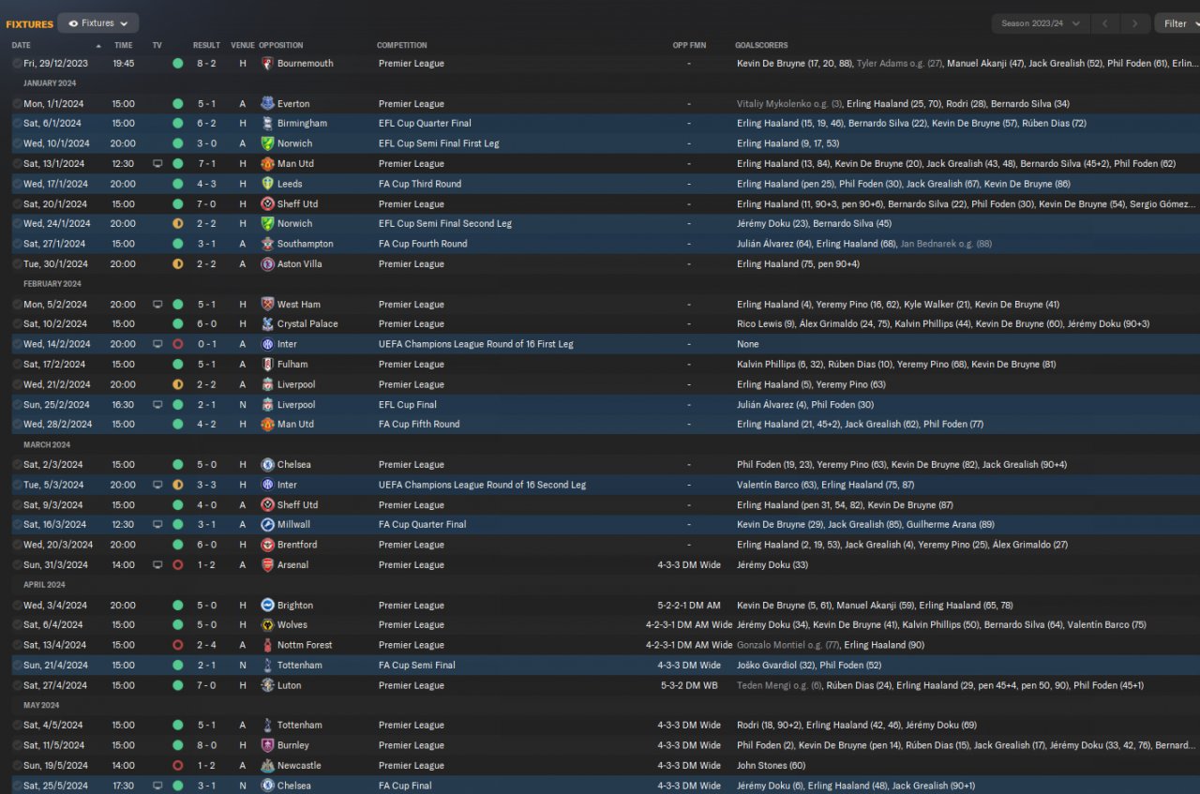Click the Arsenal club badge

pos(268,565)
